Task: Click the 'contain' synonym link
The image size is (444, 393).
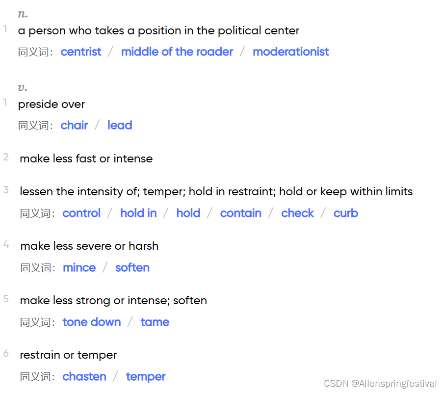Action: click(x=240, y=213)
